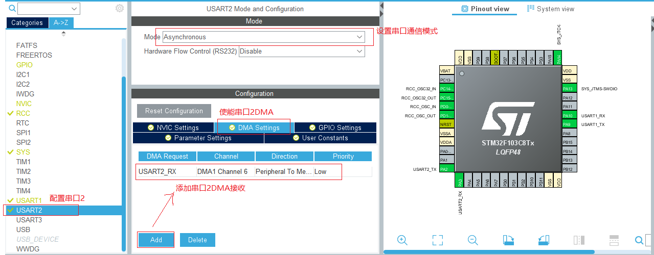Zoom out of the chip pinout
The width and height of the screenshot is (654, 255).
click(472, 240)
